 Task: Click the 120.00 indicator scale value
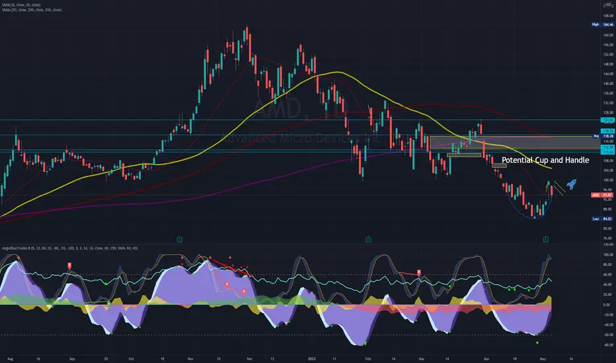607,244
